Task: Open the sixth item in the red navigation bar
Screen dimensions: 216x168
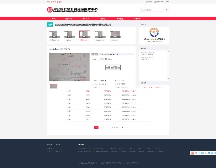Action: 137,18
